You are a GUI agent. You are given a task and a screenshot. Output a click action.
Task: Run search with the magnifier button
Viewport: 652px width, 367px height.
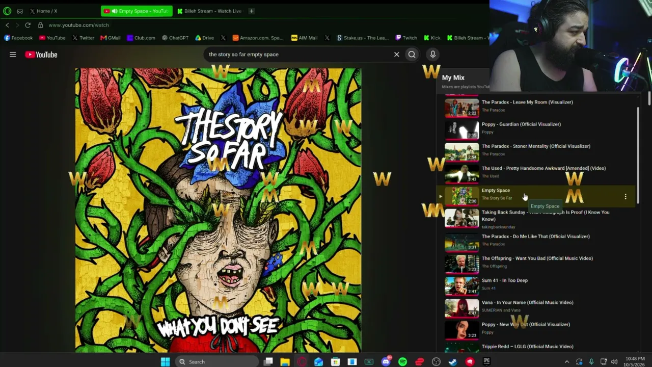[412, 55]
